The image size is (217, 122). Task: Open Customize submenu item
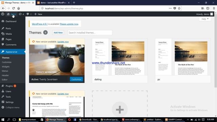(x=7, y=62)
